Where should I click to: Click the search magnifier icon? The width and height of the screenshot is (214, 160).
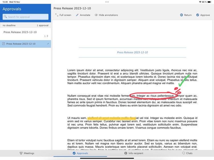pyautogui.click(x=5, y=17)
